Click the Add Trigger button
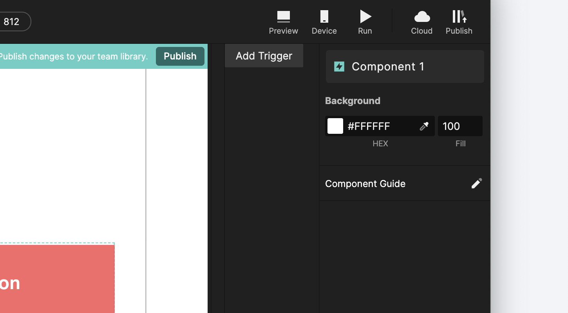The width and height of the screenshot is (568, 313). 264,56
